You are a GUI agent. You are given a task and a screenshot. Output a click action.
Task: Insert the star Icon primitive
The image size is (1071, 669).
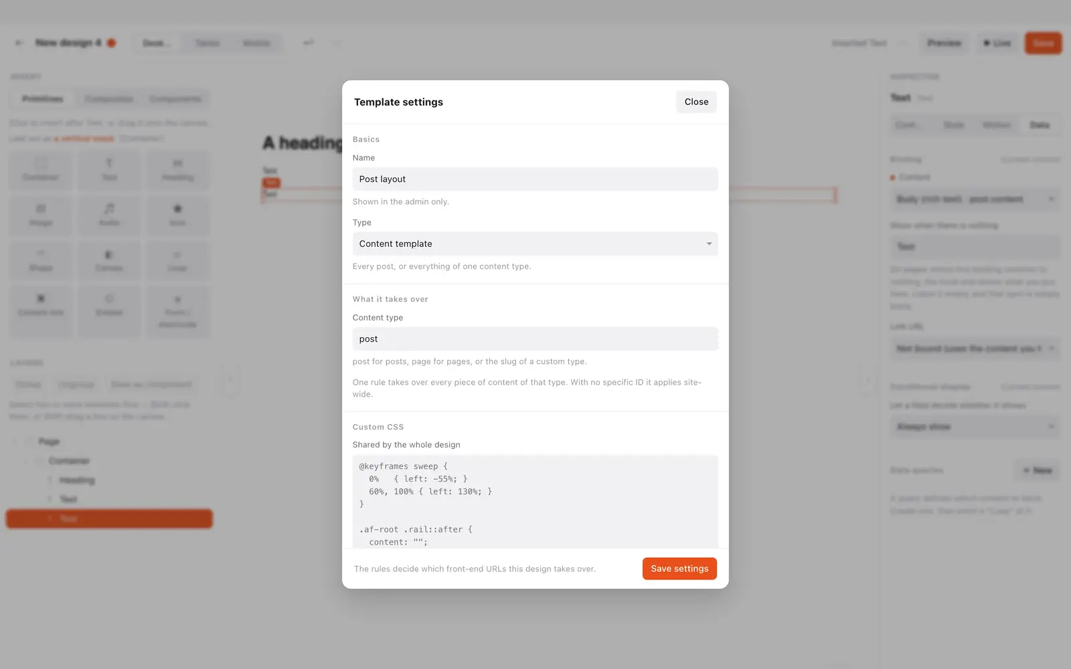(x=177, y=215)
